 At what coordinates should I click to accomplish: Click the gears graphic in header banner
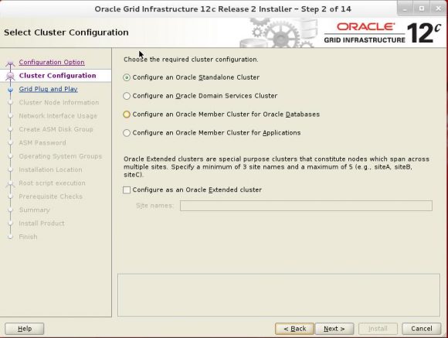point(279,33)
